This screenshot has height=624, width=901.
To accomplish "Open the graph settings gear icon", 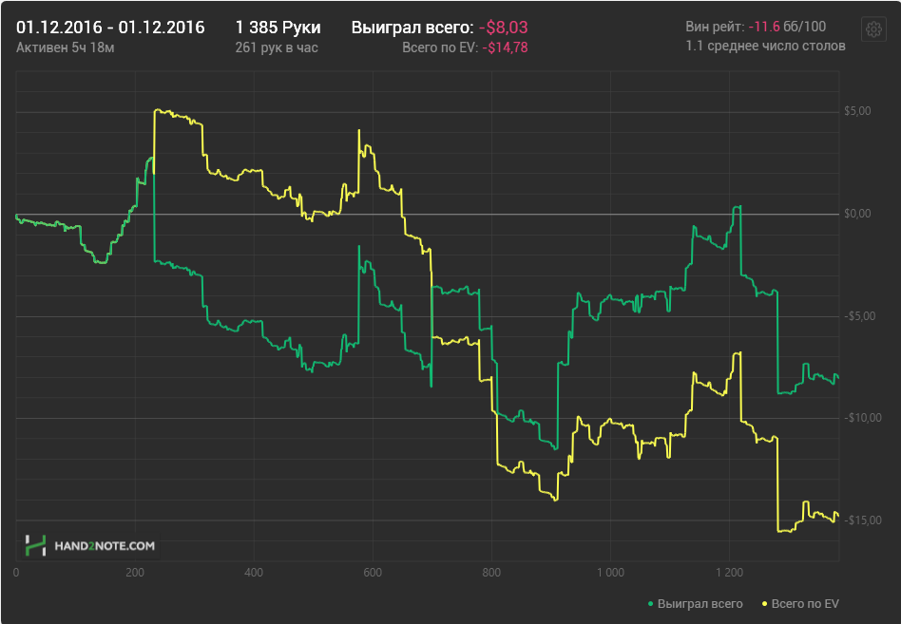I will (x=874, y=29).
